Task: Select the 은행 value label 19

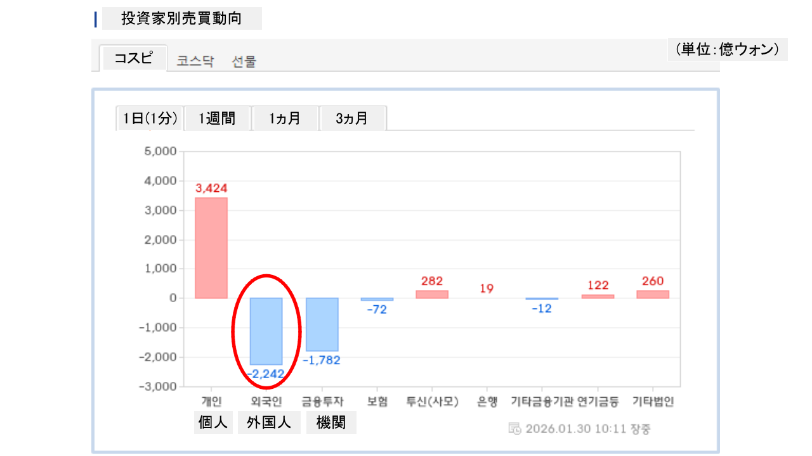Action: [x=487, y=289]
